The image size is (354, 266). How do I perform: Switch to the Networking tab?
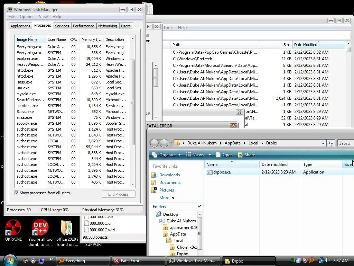pyautogui.click(x=108, y=26)
